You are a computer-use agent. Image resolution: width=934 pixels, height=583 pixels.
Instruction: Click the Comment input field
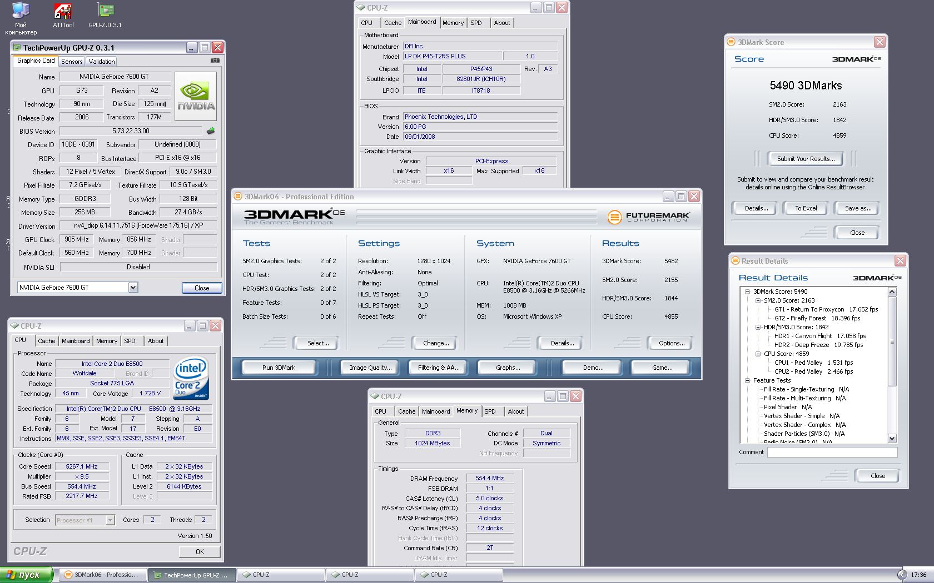click(832, 453)
